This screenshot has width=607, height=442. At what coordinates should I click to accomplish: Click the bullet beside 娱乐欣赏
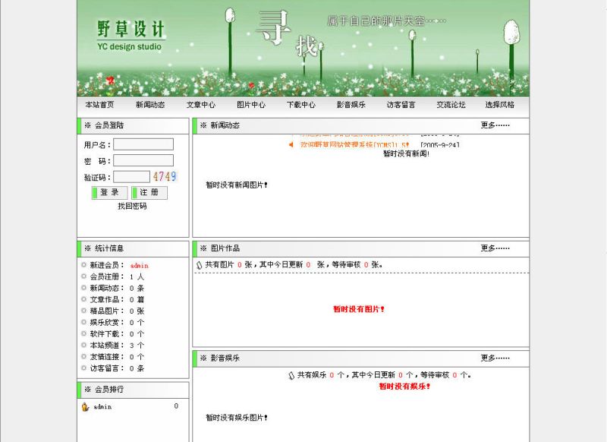tap(83, 322)
